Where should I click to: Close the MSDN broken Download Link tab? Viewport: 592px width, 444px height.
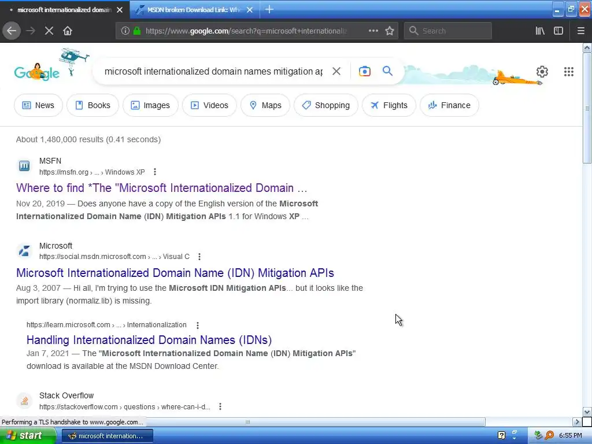250,10
